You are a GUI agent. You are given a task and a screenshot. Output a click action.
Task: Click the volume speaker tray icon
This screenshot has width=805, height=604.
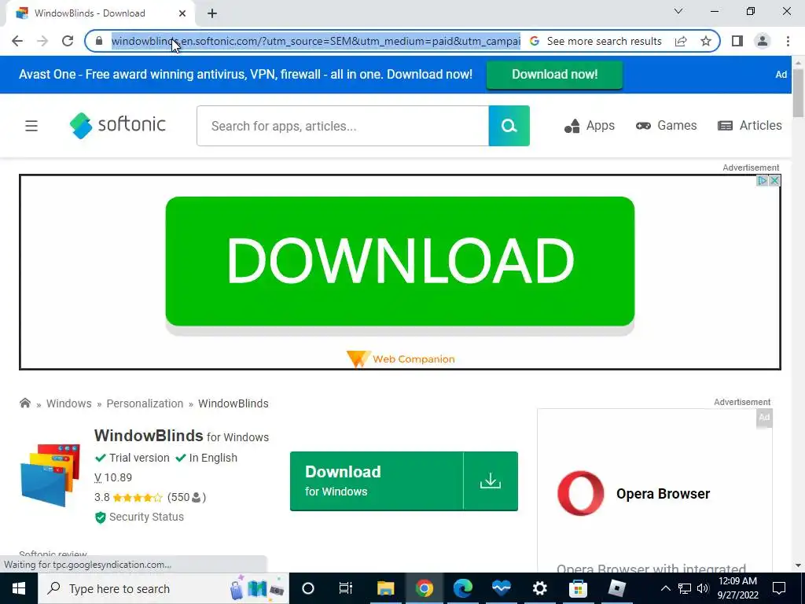click(x=703, y=588)
